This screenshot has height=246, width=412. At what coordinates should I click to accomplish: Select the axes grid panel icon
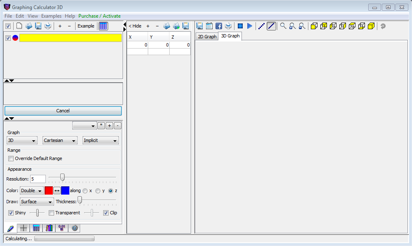[24, 228]
